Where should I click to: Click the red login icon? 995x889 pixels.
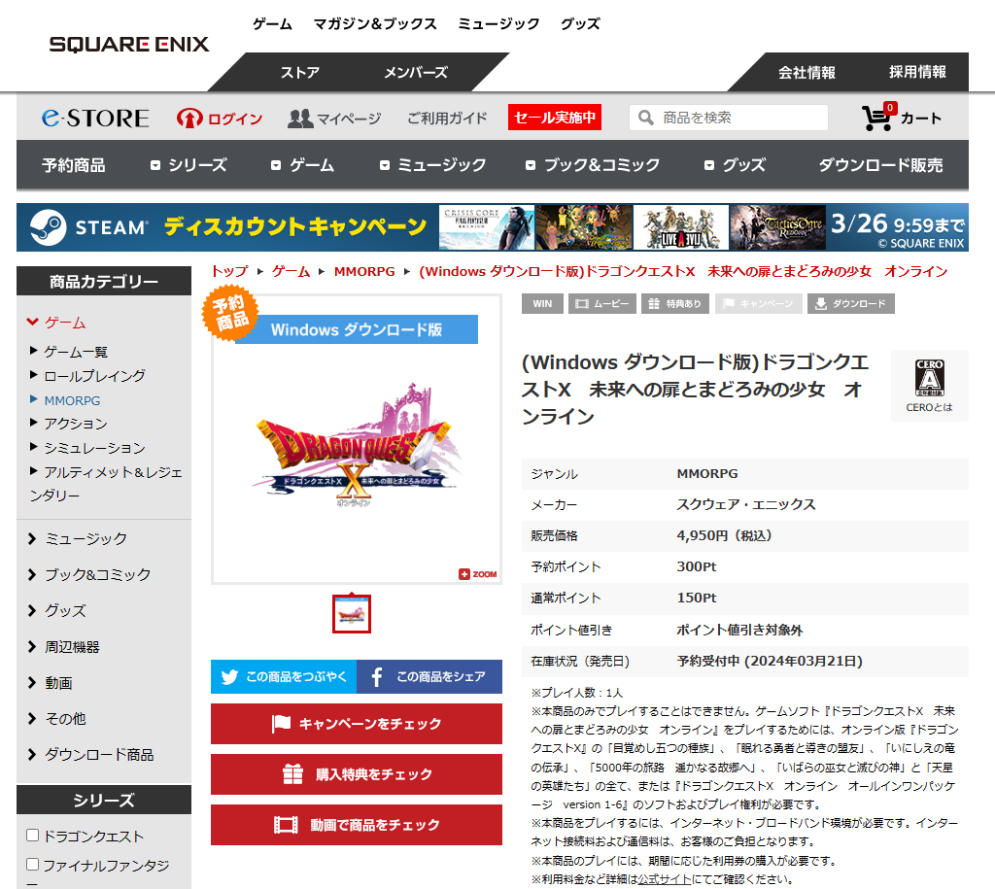pos(189,118)
